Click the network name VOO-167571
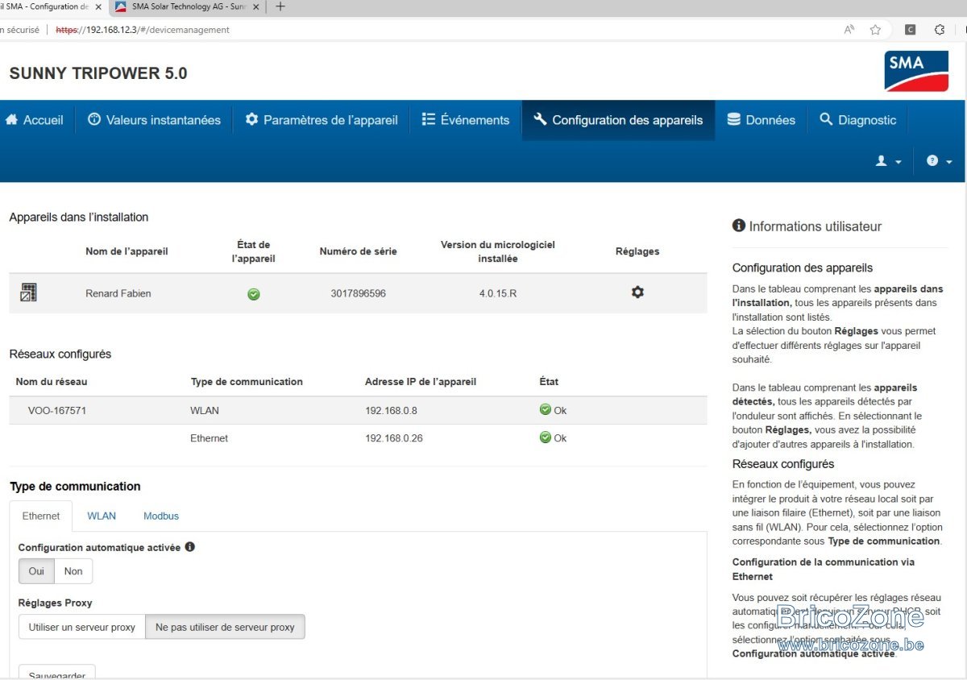This screenshot has height=680, width=967. click(x=57, y=410)
